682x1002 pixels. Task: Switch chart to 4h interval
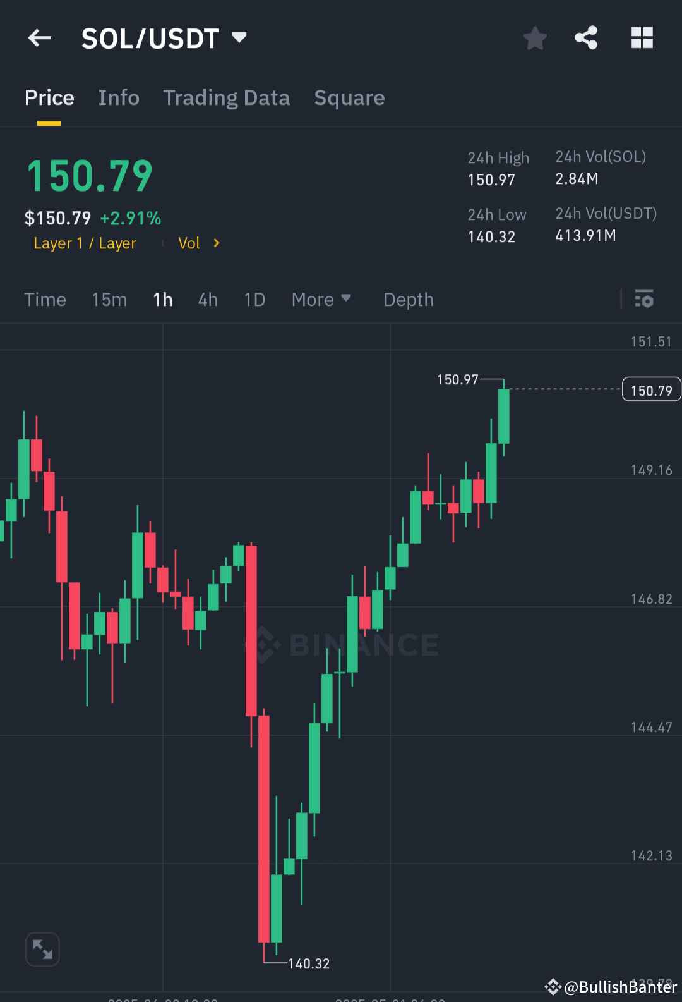tap(207, 299)
